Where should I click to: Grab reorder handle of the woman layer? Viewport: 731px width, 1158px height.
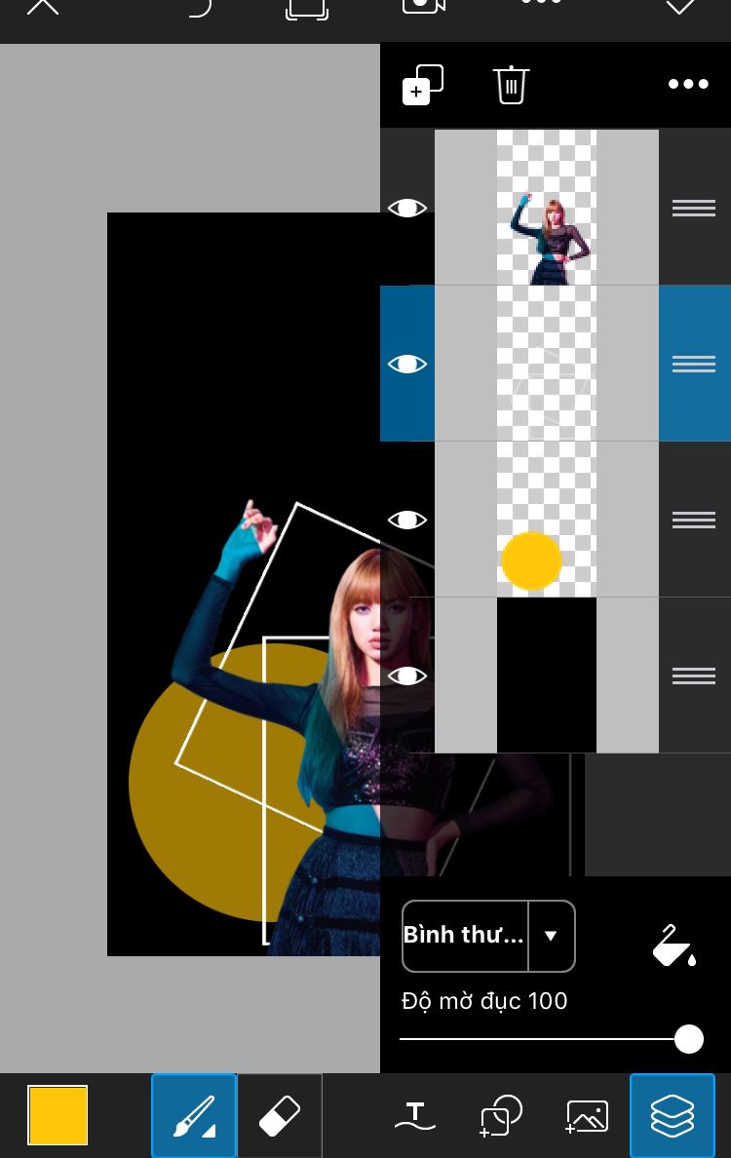point(693,209)
